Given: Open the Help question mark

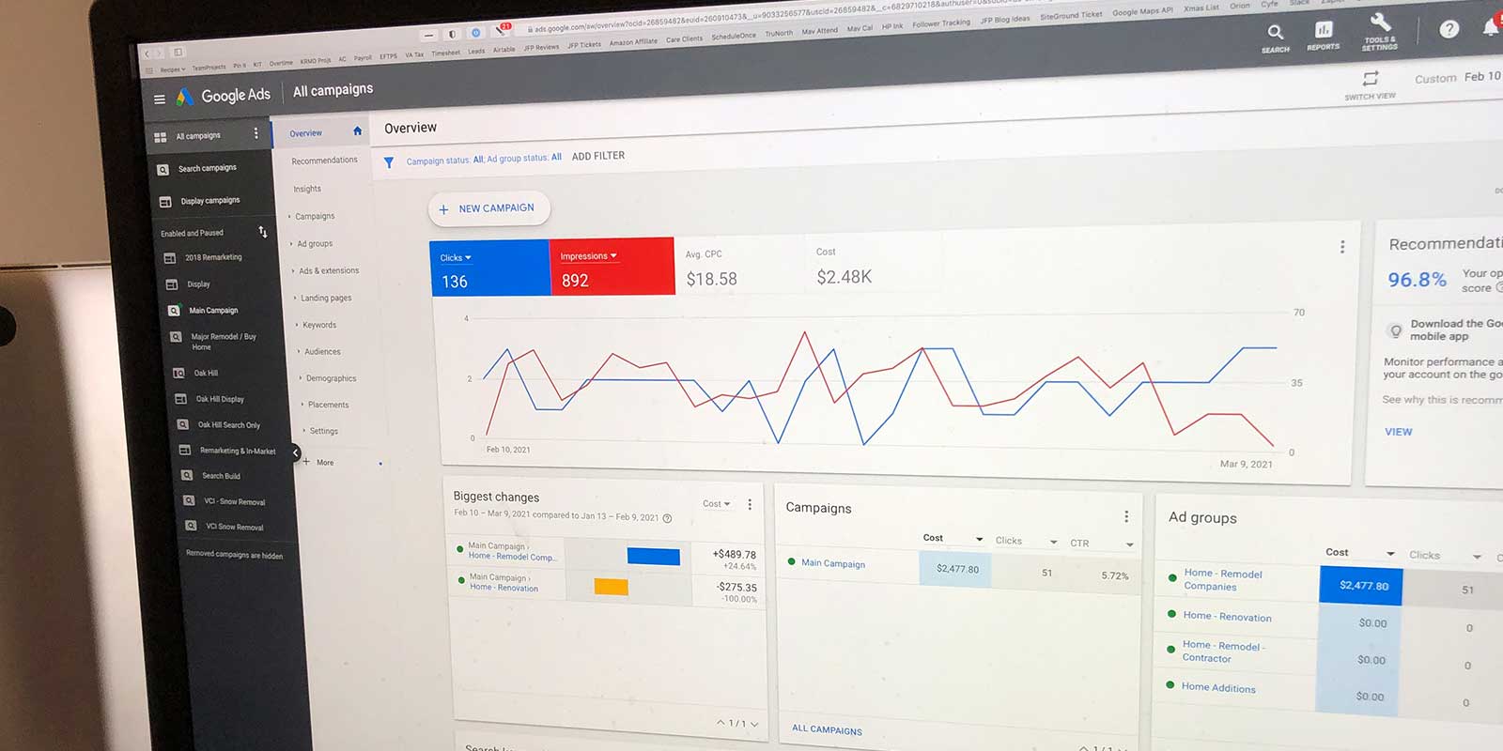Looking at the screenshot, I should pos(1449,29).
